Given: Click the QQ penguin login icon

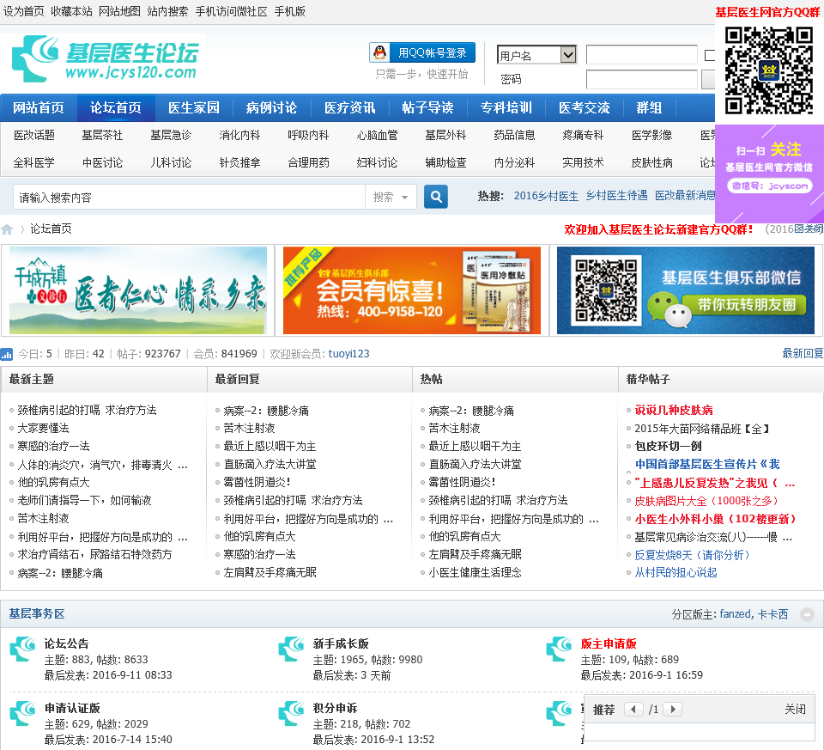Looking at the screenshot, I should (x=380, y=52).
